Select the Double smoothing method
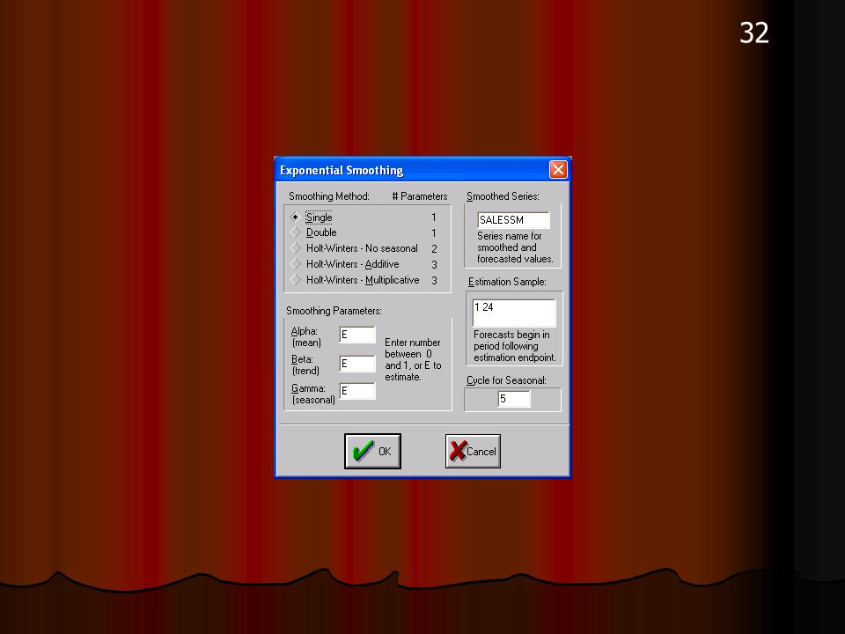Viewport: 845px width, 634px height. (313, 232)
